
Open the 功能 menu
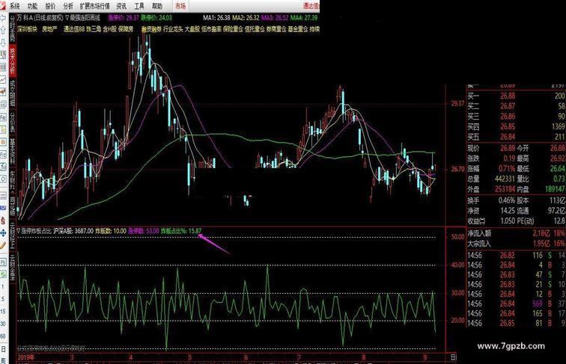point(32,6)
